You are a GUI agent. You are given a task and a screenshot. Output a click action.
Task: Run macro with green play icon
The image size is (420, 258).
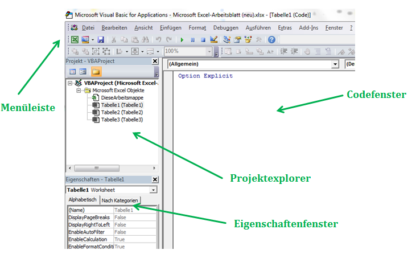182,40
